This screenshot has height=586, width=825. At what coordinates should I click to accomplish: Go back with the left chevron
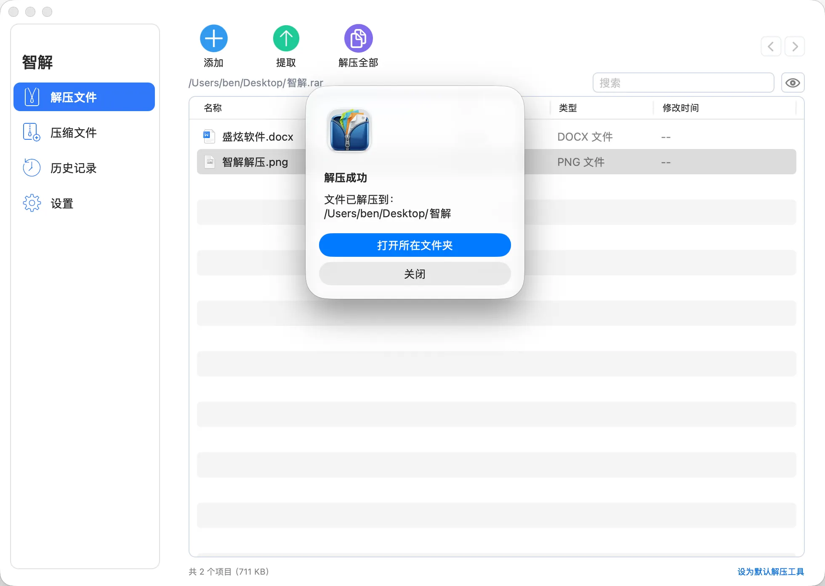[771, 46]
